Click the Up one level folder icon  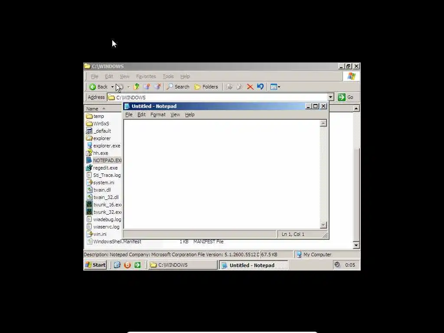(x=137, y=87)
